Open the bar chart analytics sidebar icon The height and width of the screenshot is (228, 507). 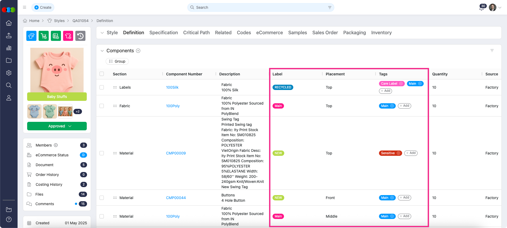click(9, 48)
